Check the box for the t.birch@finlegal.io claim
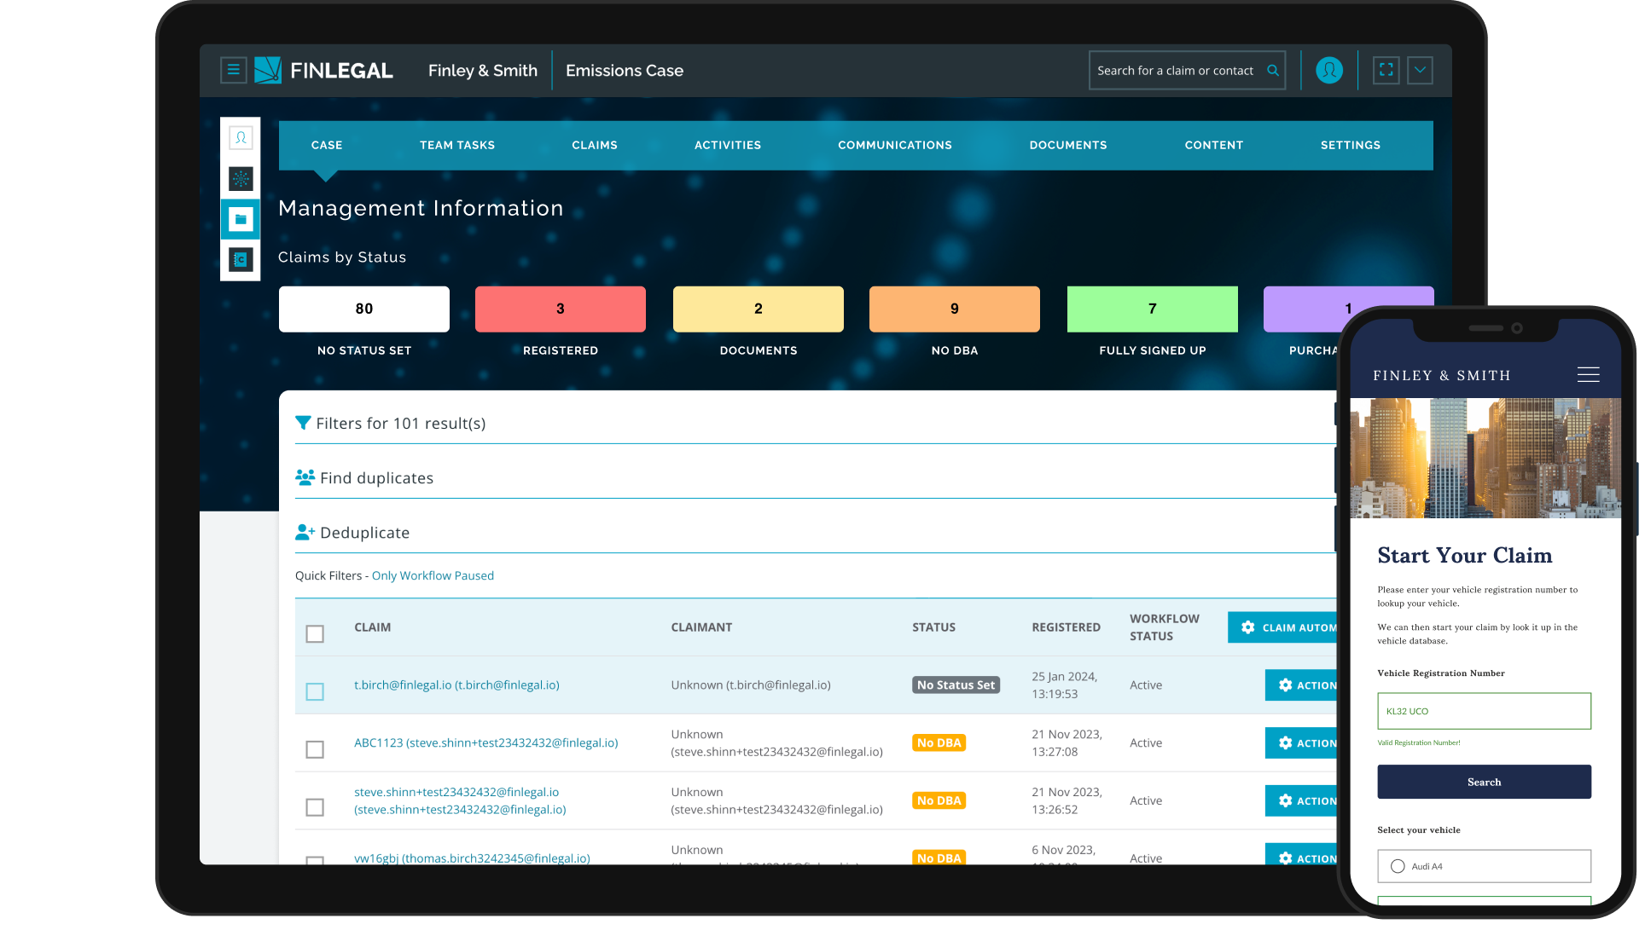The height and width of the screenshot is (930, 1645). [x=315, y=691]
